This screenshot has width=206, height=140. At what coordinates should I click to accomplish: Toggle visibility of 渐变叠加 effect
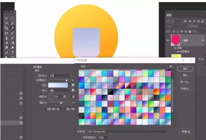click(x=178, y=51)
